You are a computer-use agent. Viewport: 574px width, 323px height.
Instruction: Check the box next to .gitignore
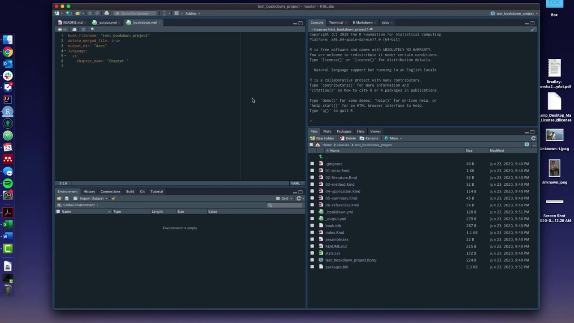(312, 164)
